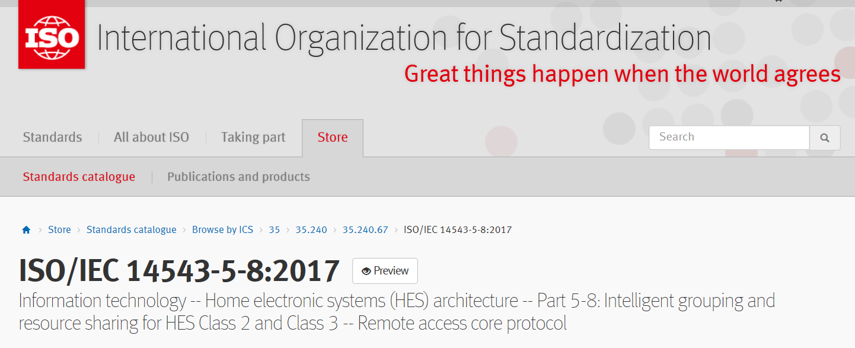Select the active Store navigation tab
855x348 pixels.
333,138
